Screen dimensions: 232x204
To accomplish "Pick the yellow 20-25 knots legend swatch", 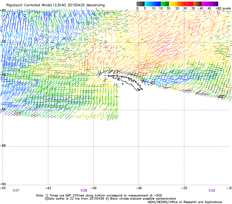I will (173, 4).
